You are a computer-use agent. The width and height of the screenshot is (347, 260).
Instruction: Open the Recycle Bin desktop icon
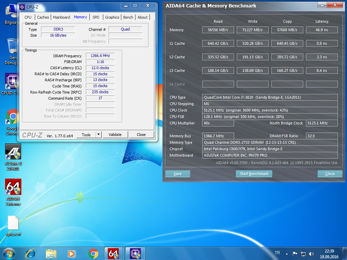(x=11, y=52)
